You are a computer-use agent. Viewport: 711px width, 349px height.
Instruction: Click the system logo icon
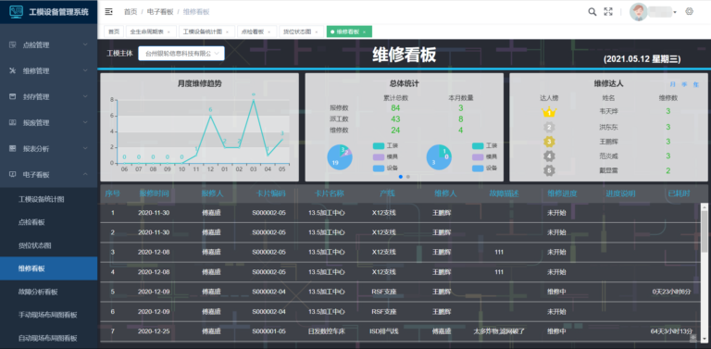click(x=16, y=12)
